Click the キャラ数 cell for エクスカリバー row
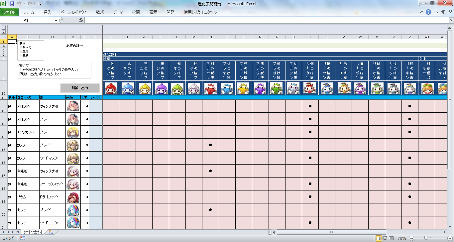 point(96,132)
